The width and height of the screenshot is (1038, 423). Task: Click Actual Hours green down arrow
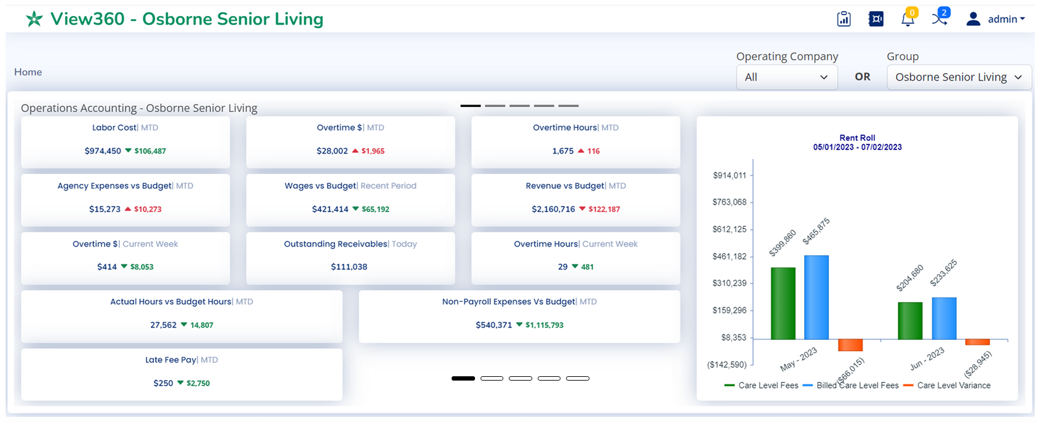click(183, 324)
